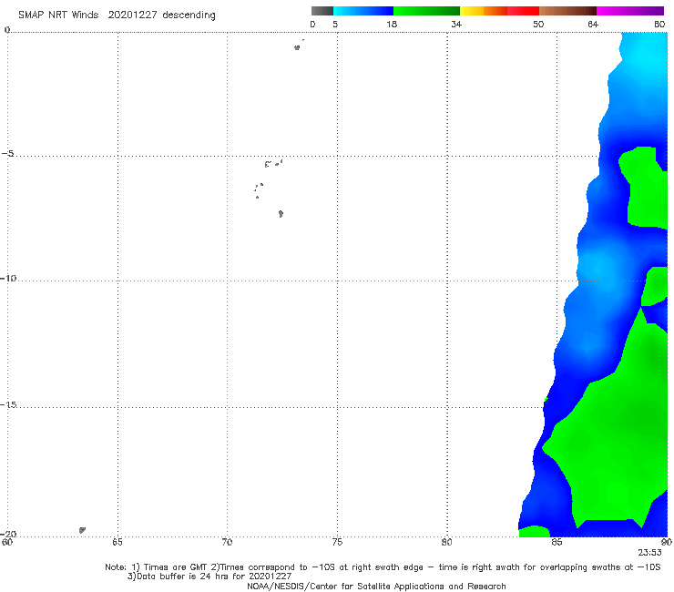Click the yellow-orange 34-50 color bar segment
Viewport: 674px width, 592px height.
(499, 11)
